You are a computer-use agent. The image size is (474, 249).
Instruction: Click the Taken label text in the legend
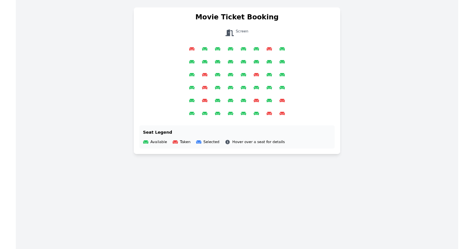(x=185, y=141)
